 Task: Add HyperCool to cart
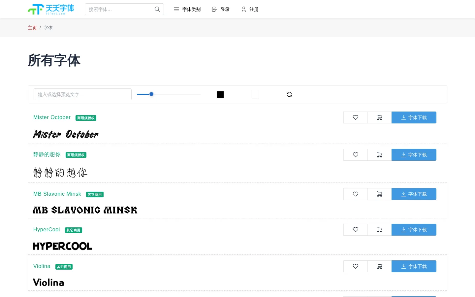coord(380,230)
